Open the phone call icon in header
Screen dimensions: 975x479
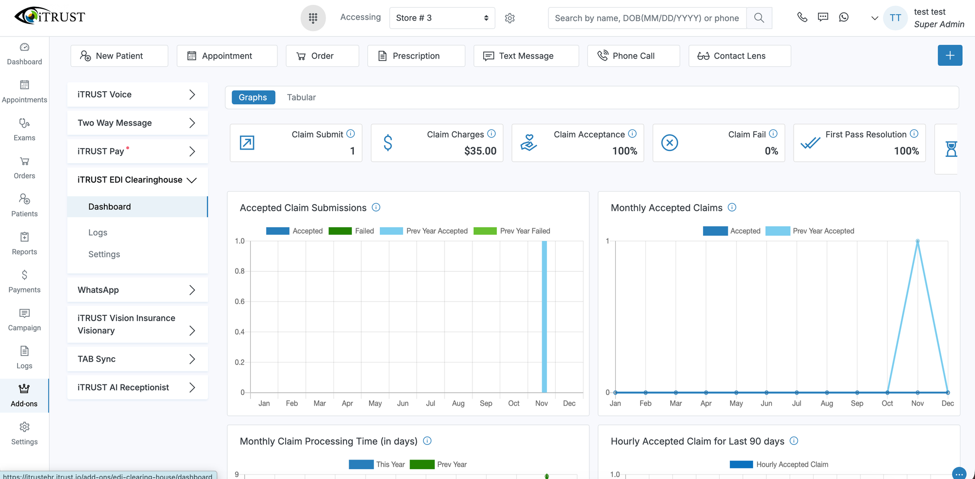802,17
